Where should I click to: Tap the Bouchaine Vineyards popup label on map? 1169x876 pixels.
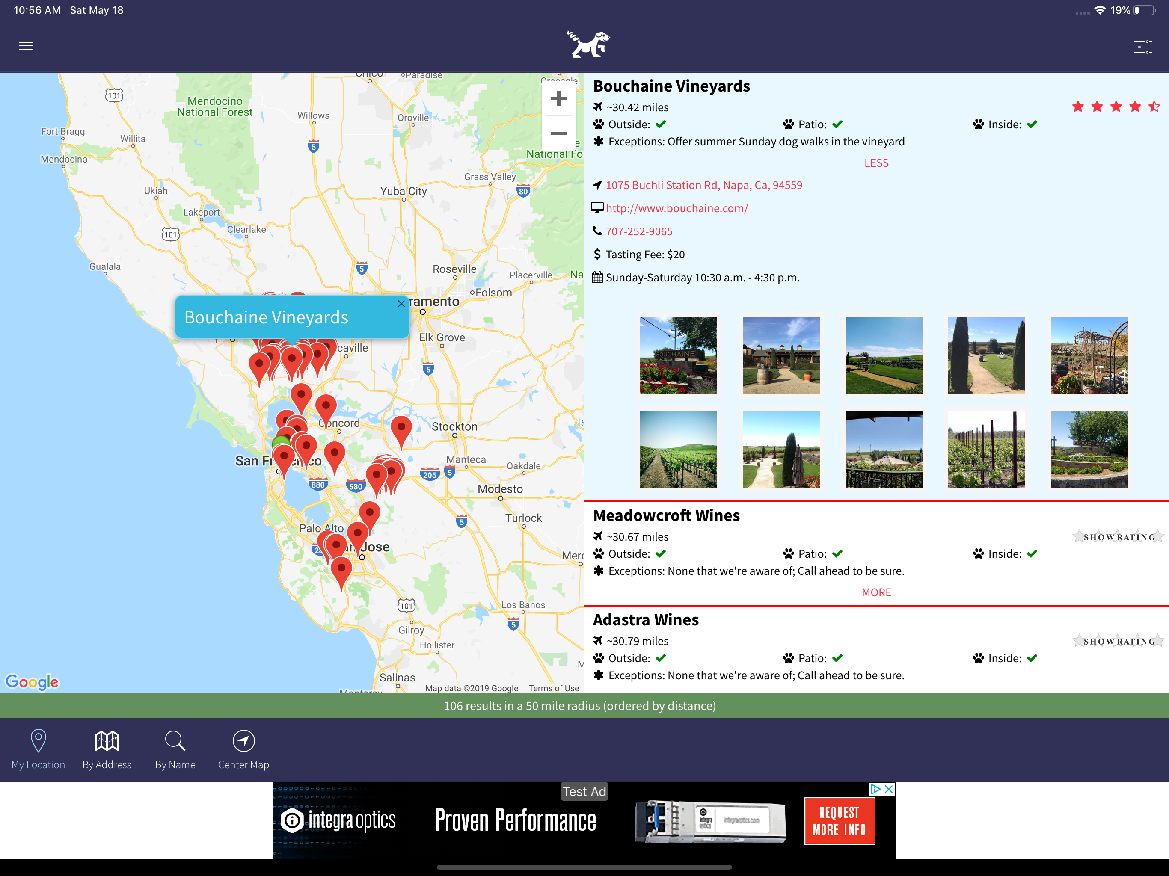point(266,317)
